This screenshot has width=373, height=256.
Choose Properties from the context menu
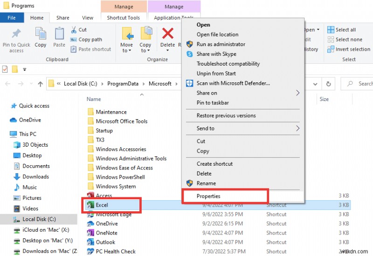(x=208, y=196)
